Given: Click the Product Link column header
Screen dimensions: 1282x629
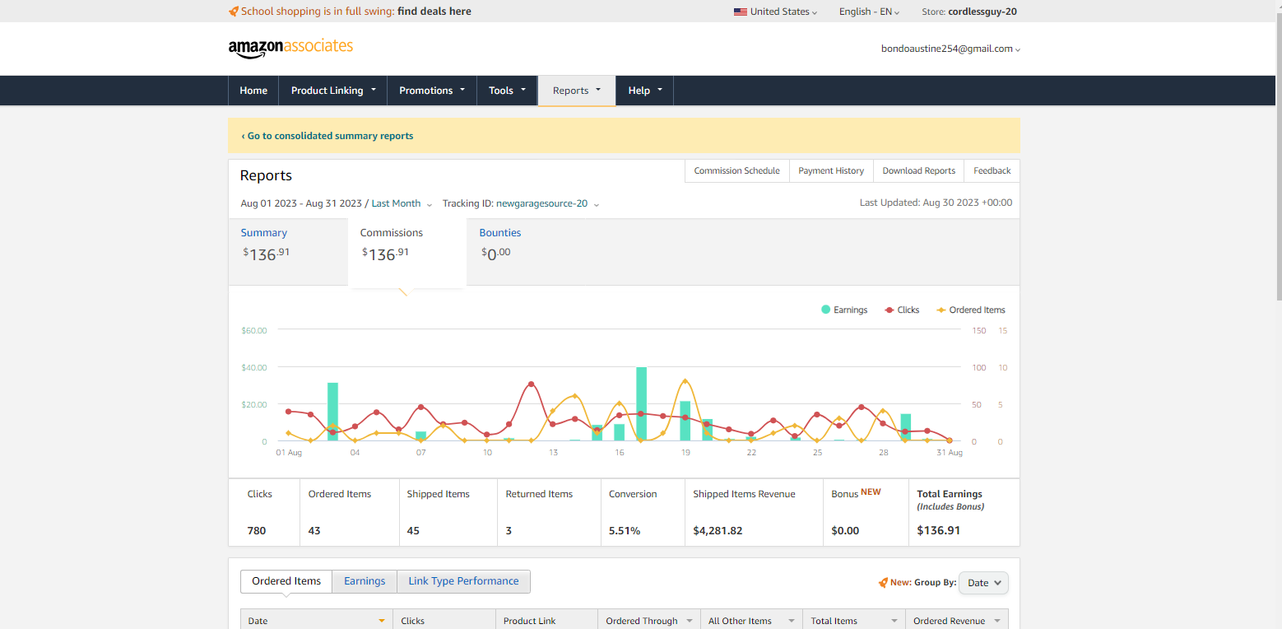Looking at the screenshot, I should click(546, 621).
